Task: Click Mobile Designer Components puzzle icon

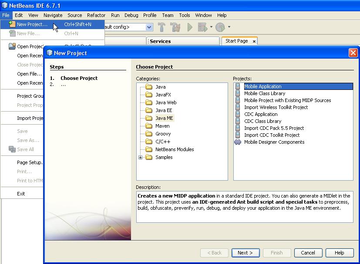Action: point(238,142)
